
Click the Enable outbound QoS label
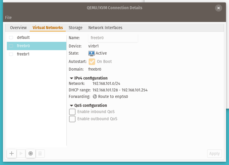[x=97, y=119]
